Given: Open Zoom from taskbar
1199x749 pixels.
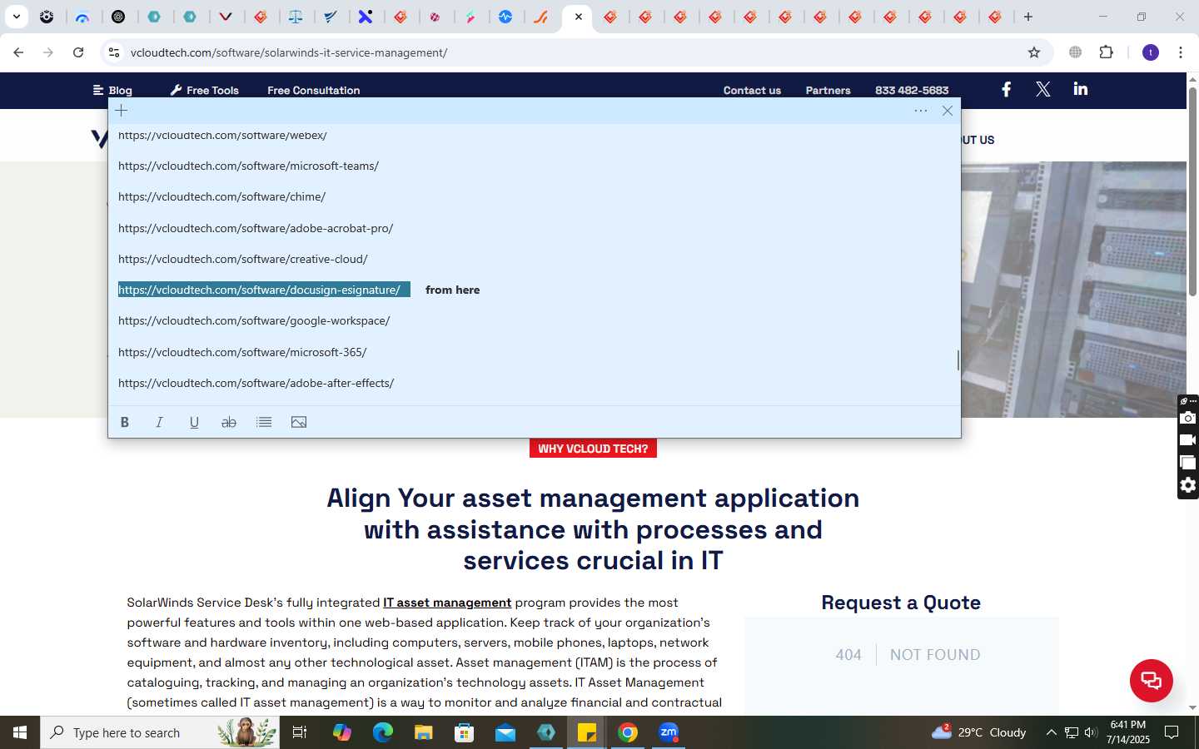Looking at the screenshot, I should coord(669,732).
